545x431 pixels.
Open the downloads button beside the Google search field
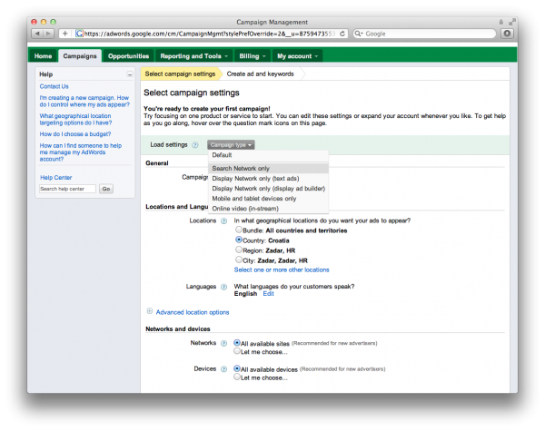click(x=507, y=34)
